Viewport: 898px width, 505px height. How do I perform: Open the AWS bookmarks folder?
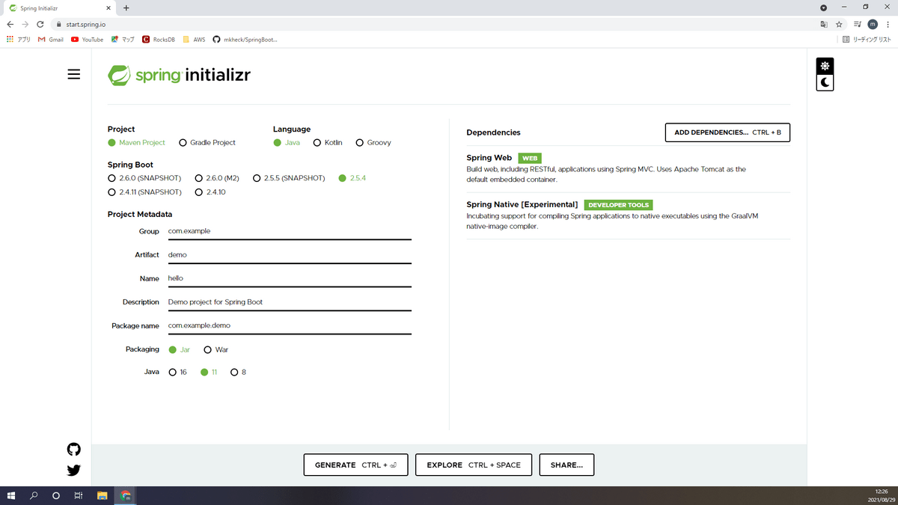click(x=195, y=40)
